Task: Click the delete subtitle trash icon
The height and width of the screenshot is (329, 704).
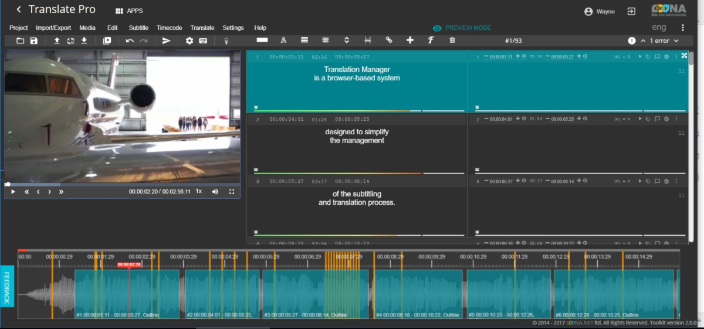Action: [452, 40]
